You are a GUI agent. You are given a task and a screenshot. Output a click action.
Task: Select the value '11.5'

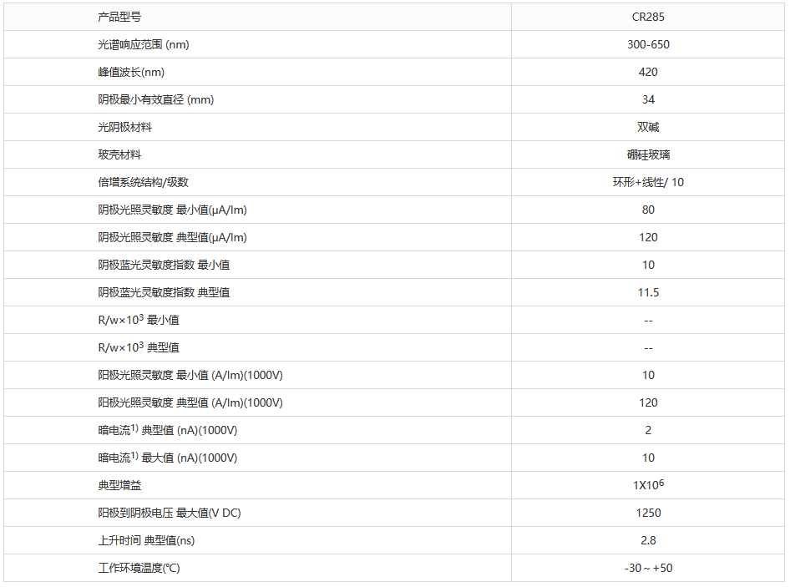[648, 292]
